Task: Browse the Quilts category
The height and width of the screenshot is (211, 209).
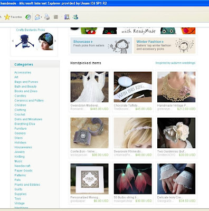Action: coord(18,189)
